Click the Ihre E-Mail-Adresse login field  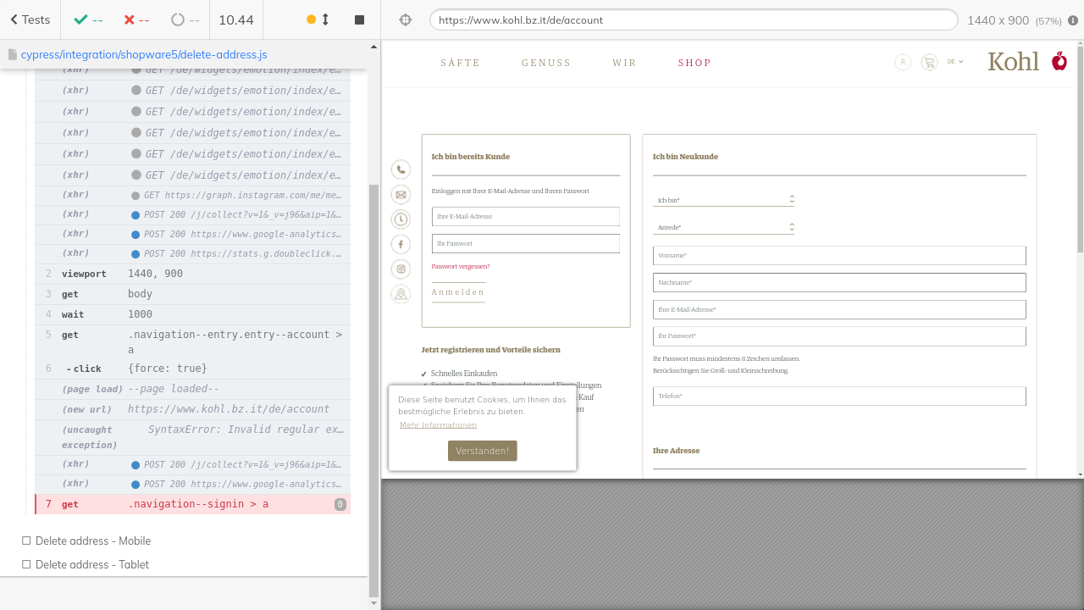(x=525, y=216)
